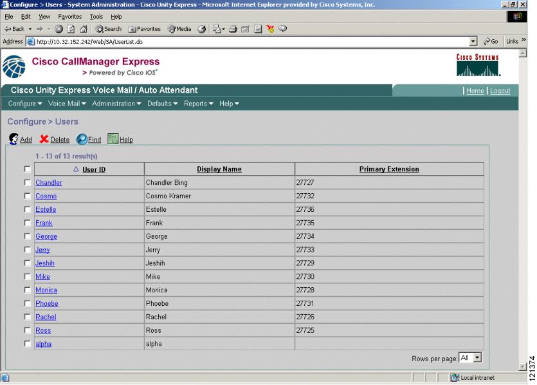Viewport: 537px width, 385px height.
Task: Click the page scrollbar down arrow
Action: (523, 366)
